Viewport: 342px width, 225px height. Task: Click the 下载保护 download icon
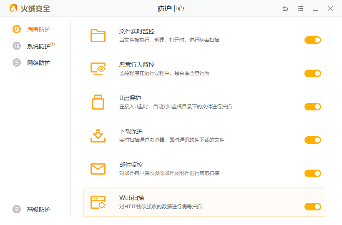(98, 135)
